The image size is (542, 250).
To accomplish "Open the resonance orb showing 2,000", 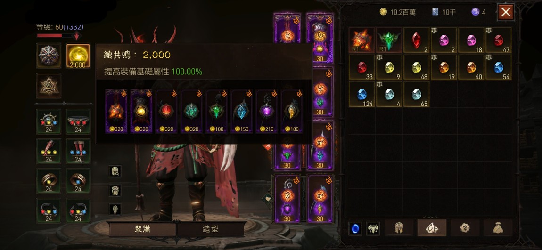I will click(78, 56).
